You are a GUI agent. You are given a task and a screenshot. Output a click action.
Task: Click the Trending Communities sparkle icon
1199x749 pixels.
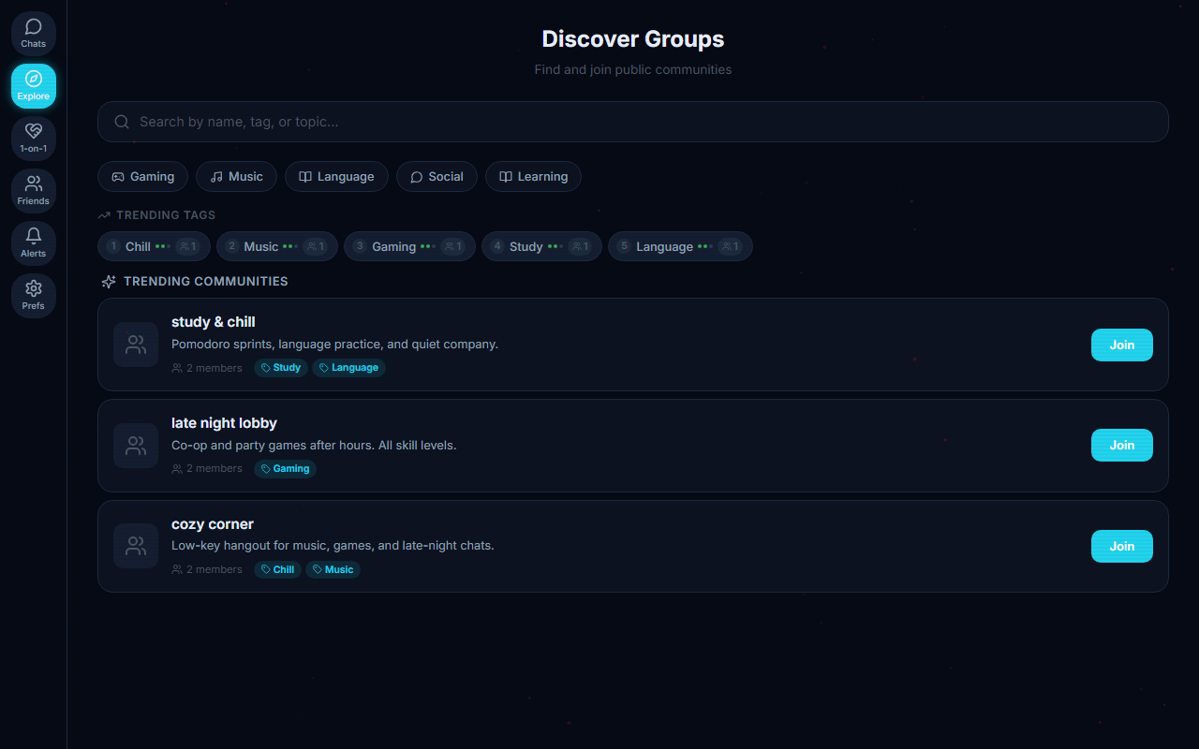[x=109, y=281]
